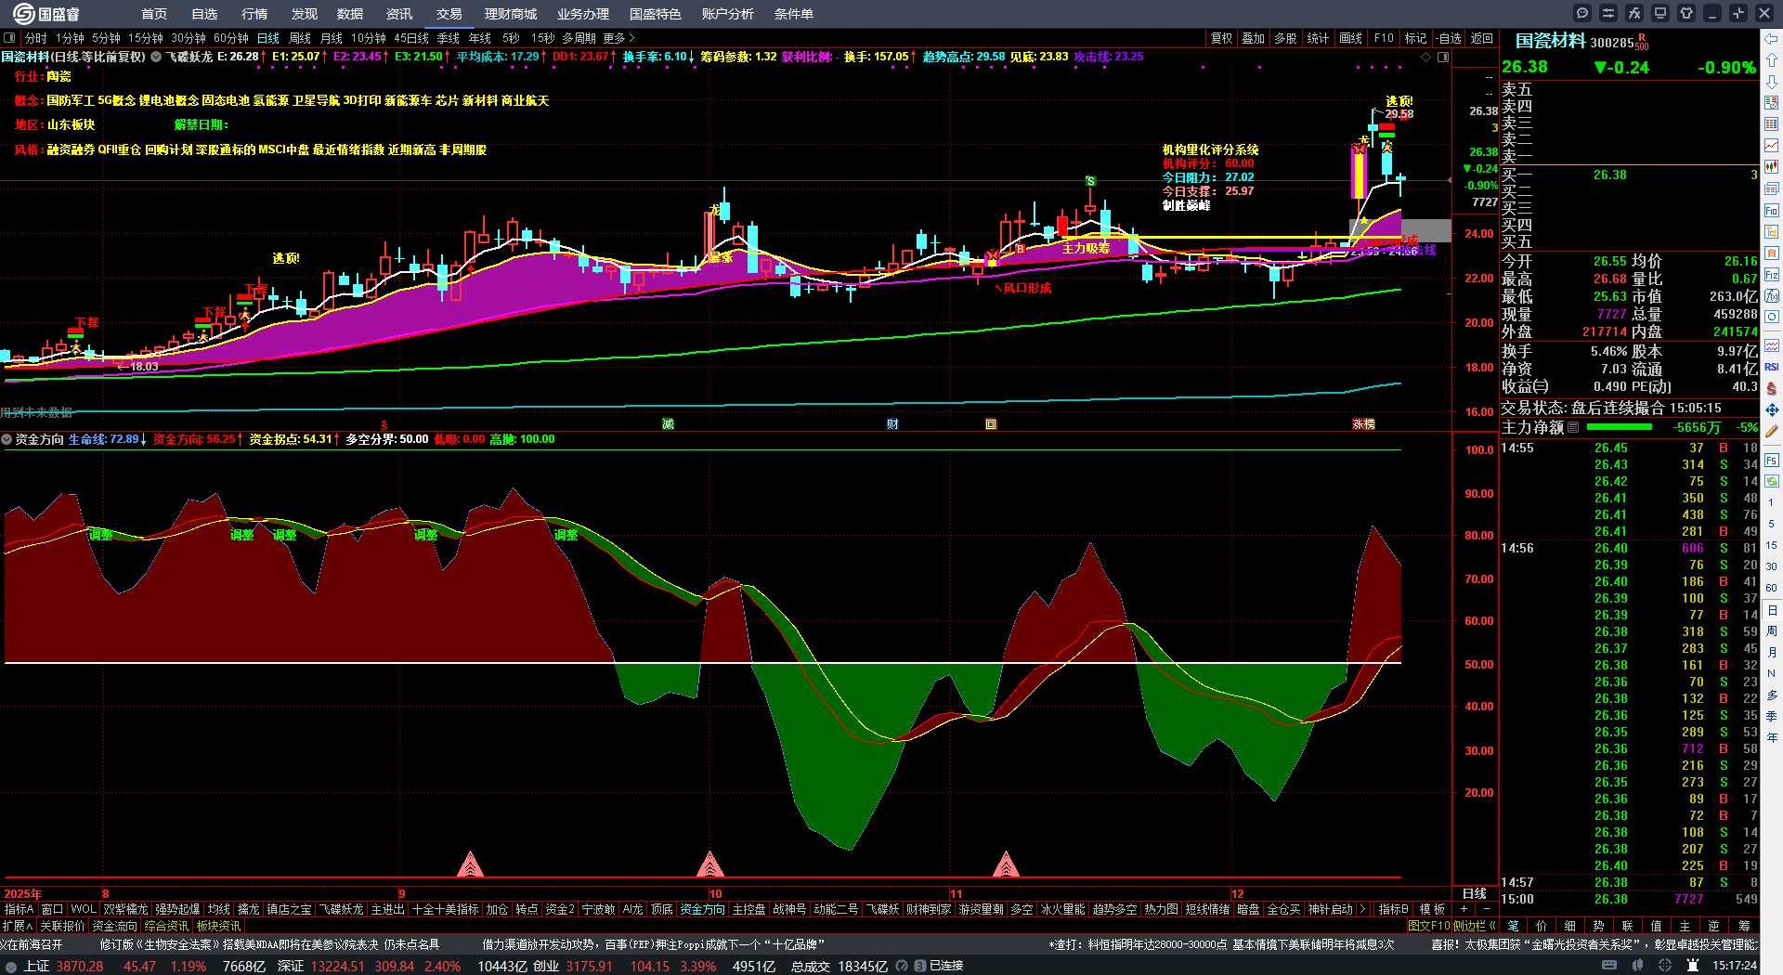Image resolution: width=1783 pixels, height=975 pixels.
Task: Click the skin theme shirt icon
Action: (1686, 13)
